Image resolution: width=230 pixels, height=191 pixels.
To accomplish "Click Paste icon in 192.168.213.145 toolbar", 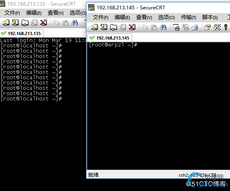I will 154,27.
